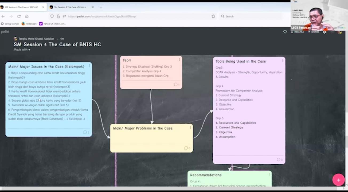
Task: Reload the page in the browser
Action: (19, 16)
